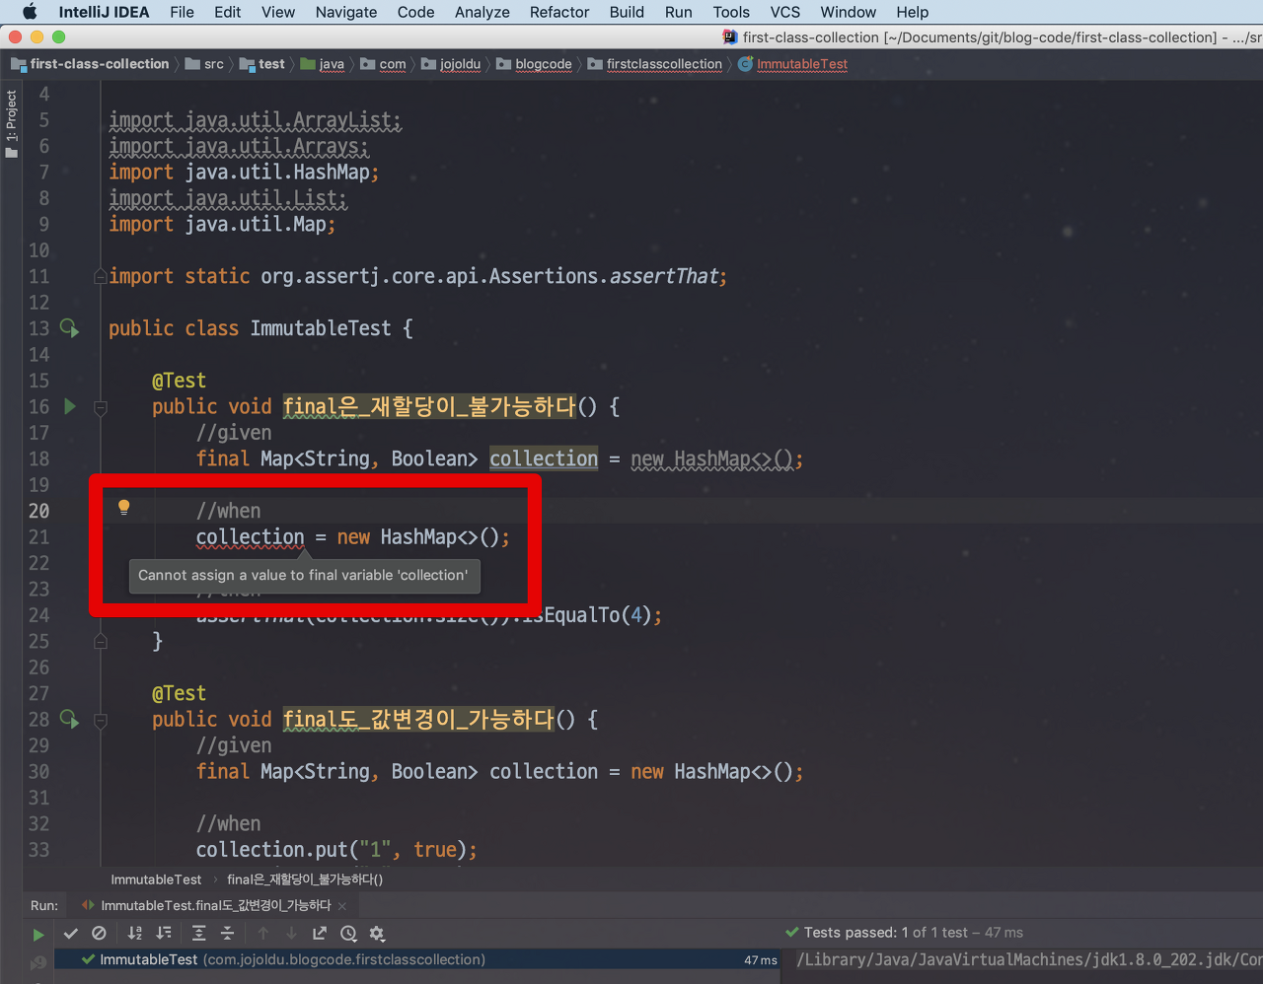
Task: Collapse imports fold marker at line 11
Action: click(x=100, y=276)
